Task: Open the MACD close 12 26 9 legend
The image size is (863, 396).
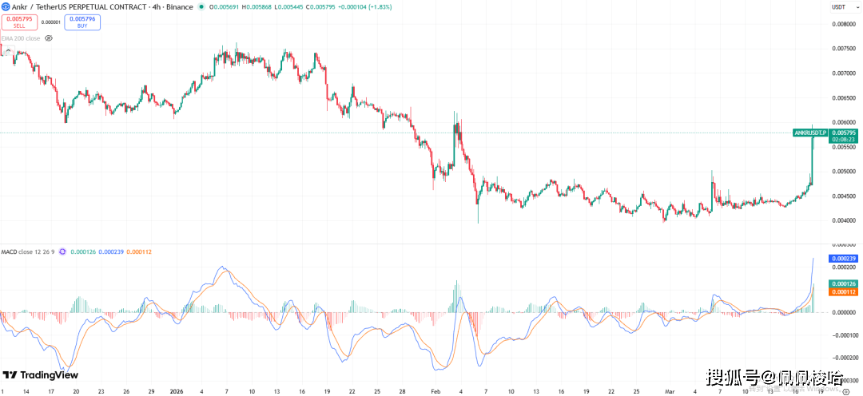Action: tap(27, 251)
